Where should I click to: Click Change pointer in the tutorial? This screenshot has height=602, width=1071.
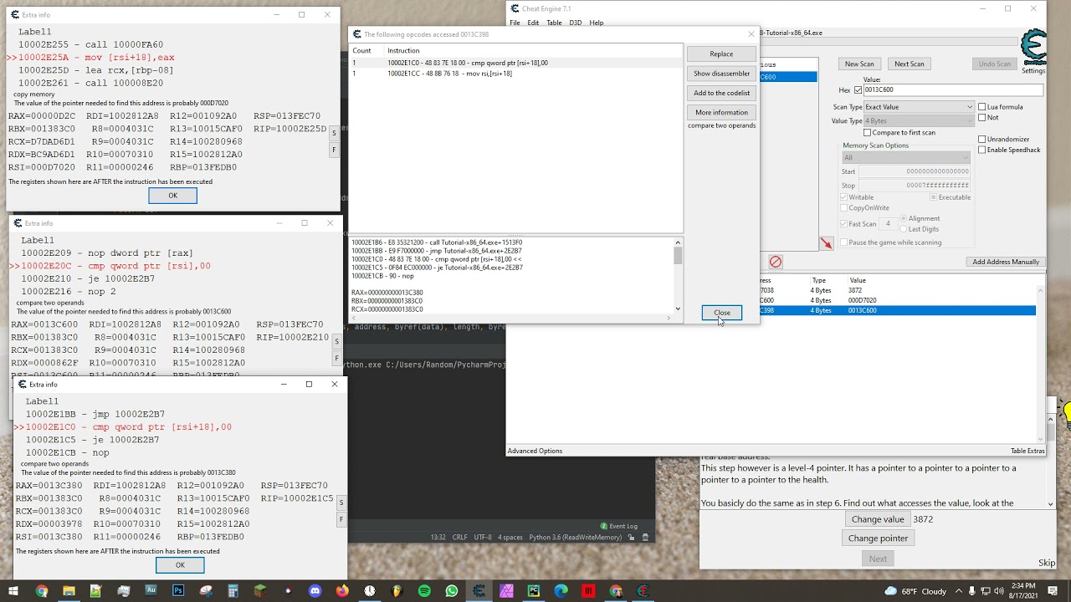coord(878,538)
